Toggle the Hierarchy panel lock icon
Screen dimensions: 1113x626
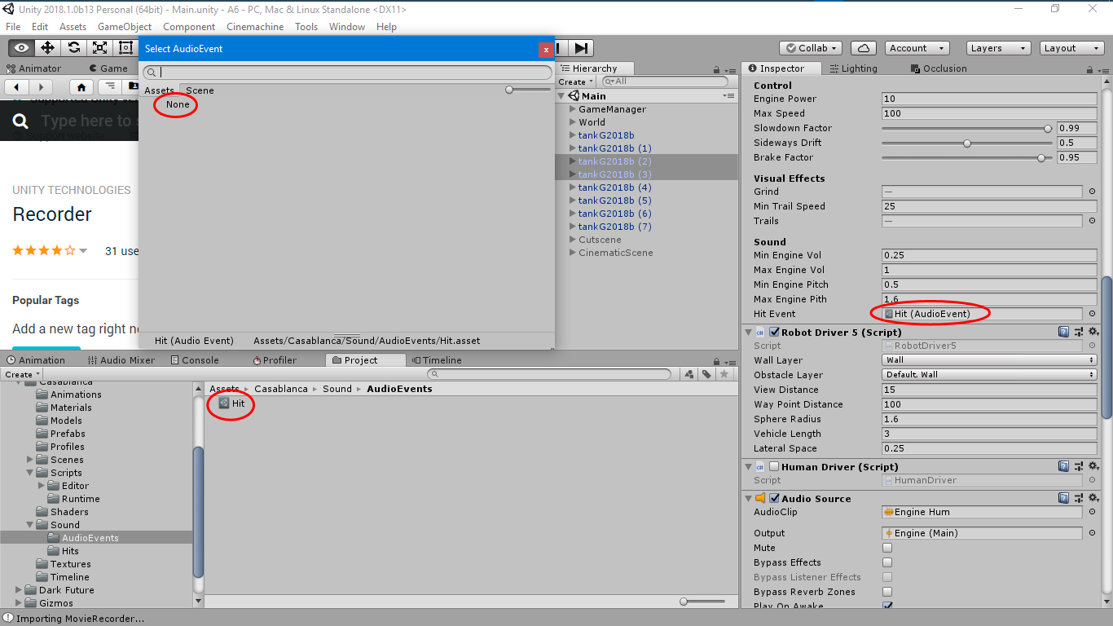click(x=715, y=69)
